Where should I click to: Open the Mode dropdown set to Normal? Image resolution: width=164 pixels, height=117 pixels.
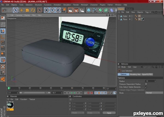154,93
